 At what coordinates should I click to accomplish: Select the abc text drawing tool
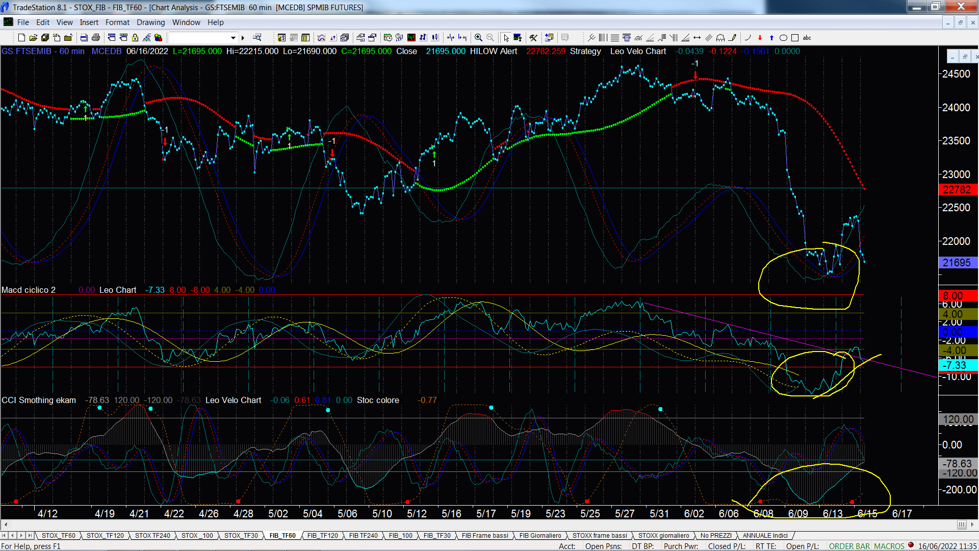(x=807, y=38)
